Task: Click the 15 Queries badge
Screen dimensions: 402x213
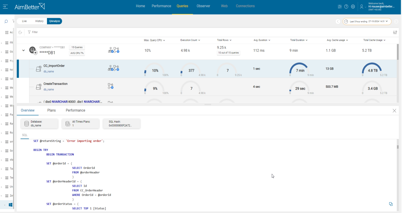Action: tap(77, 47)
